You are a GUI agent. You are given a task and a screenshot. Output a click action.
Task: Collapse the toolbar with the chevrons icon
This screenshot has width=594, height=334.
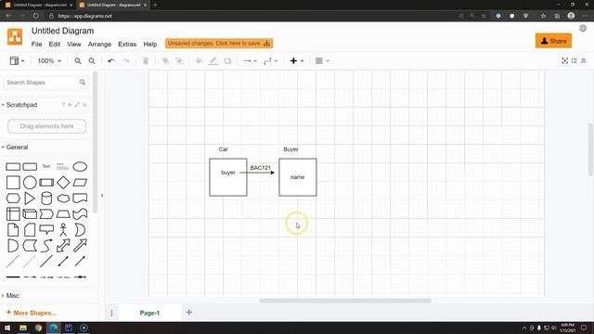click(x=584, y=60)
